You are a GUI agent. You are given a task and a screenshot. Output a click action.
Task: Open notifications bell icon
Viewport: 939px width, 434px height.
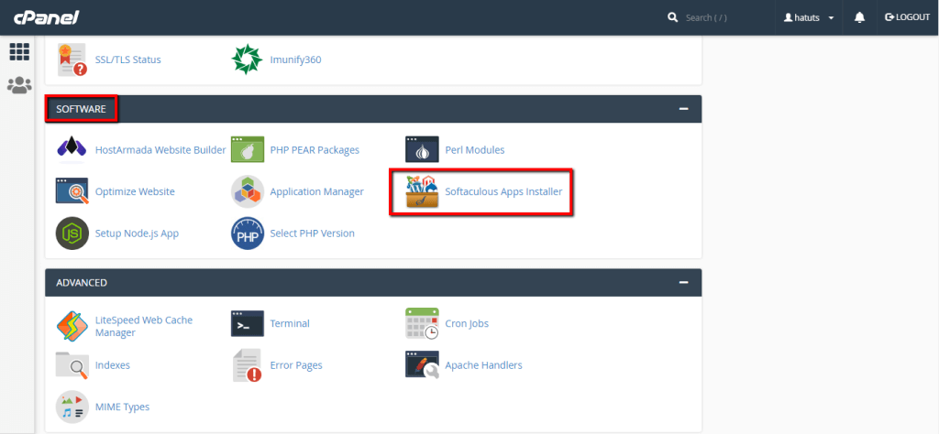click(x=859, y=17)
